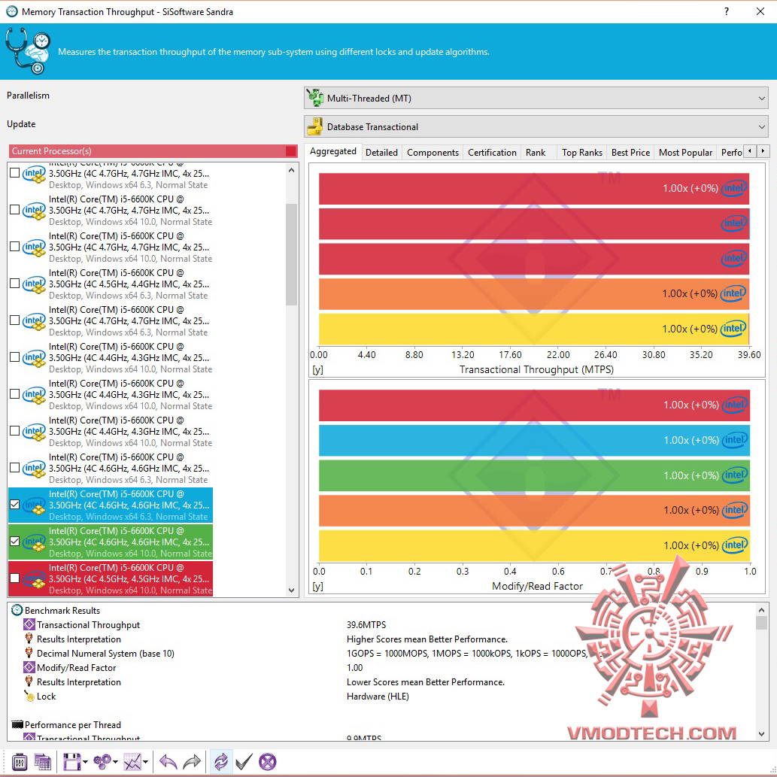Screen dimensions: 777x777
Task: Check the red-highlighted 4.5GHz, 4.5GHz IMC processor
Action: tap(15, 578)
